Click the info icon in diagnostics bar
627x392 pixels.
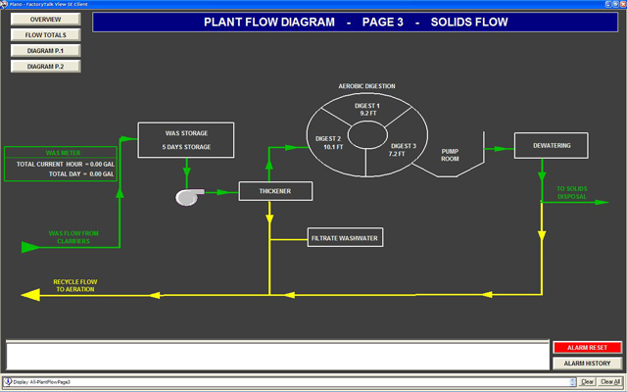point(8,381)
